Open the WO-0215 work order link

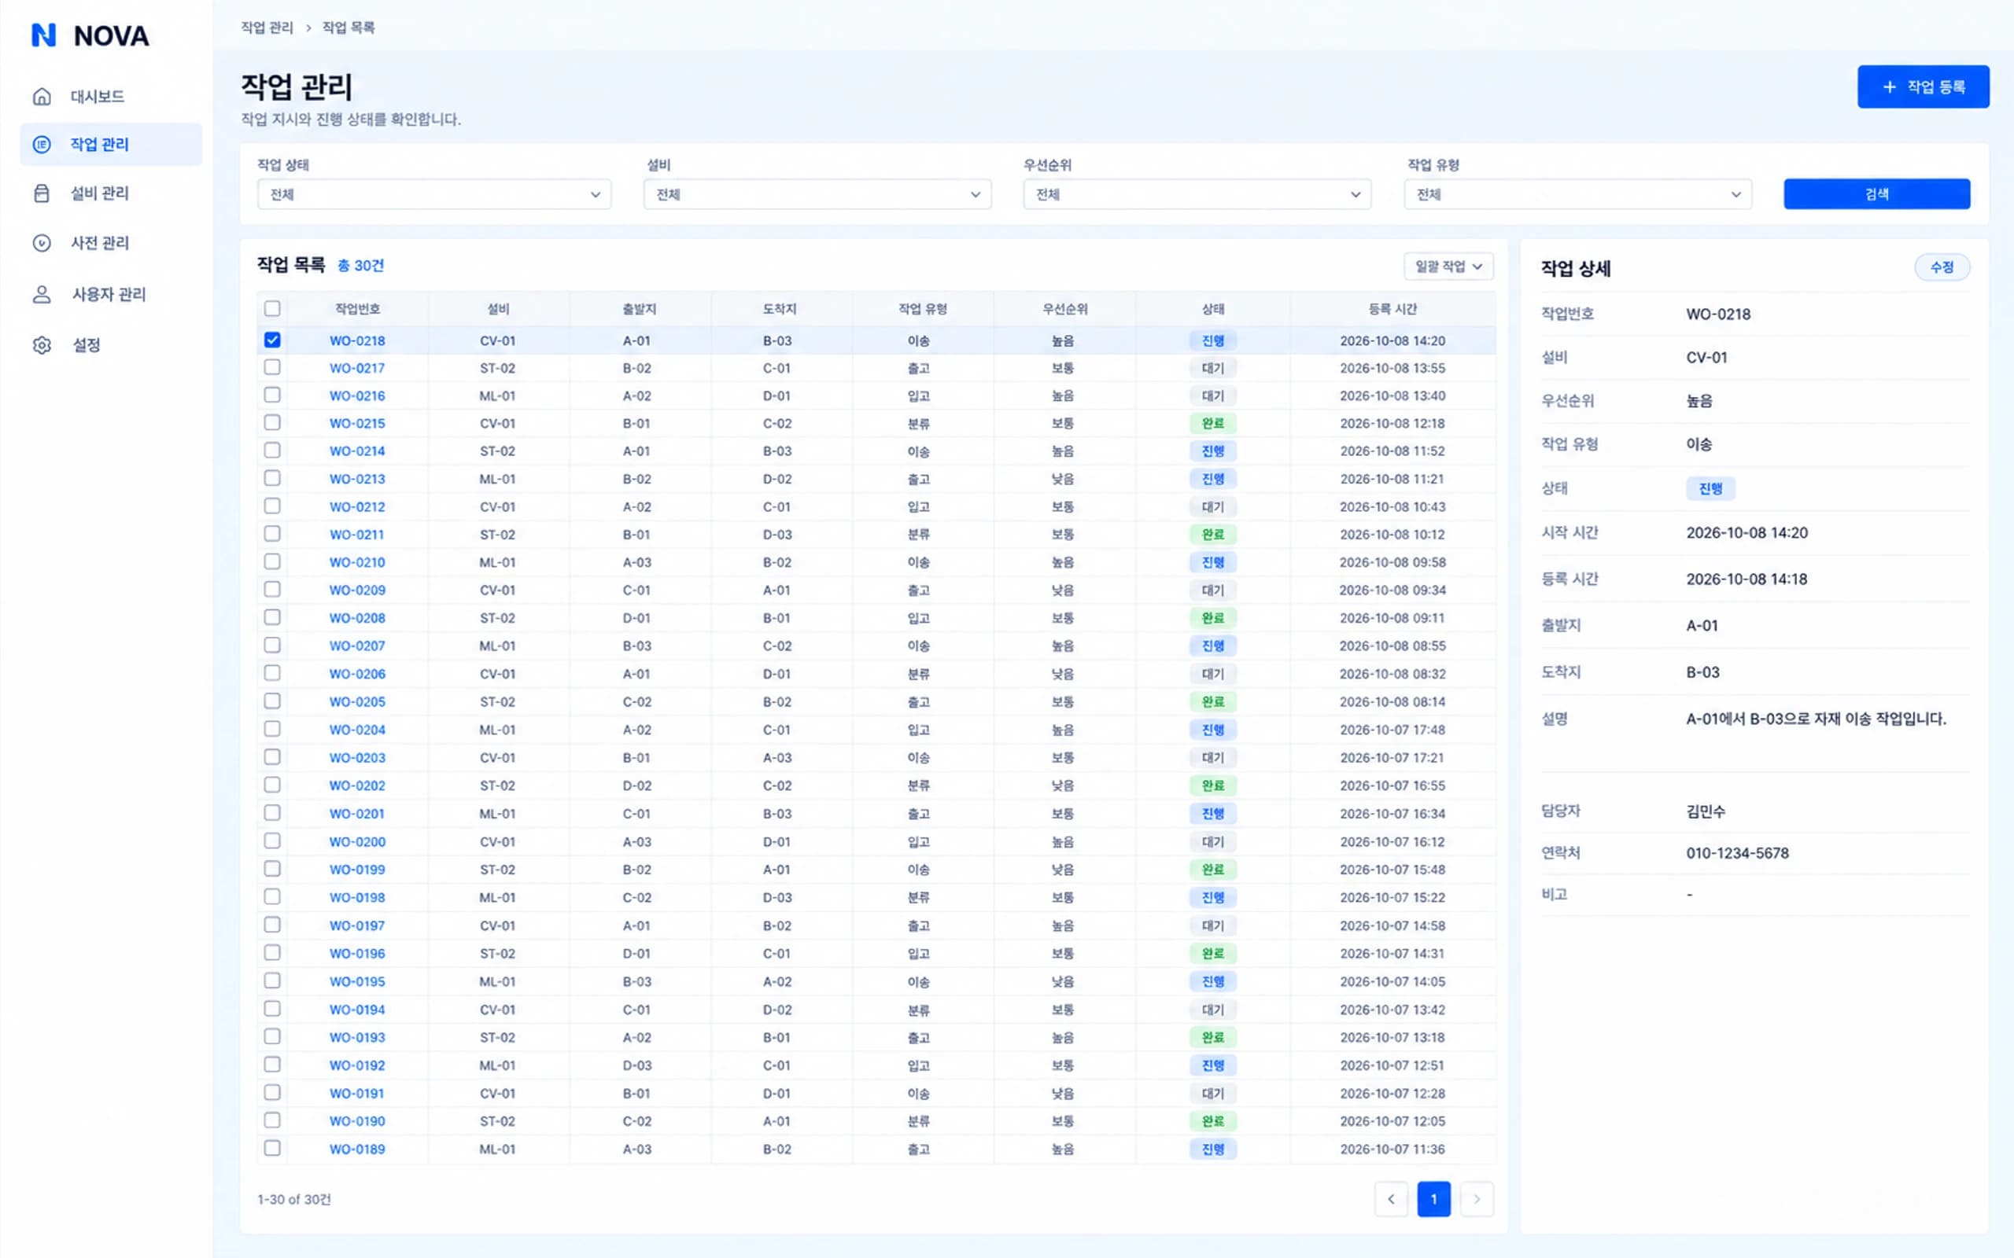coord(357,424)
